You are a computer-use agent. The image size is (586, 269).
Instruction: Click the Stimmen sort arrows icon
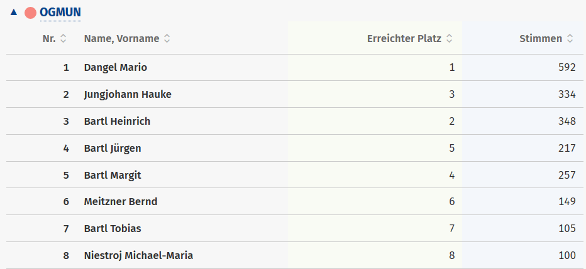[x=570, y=39]
